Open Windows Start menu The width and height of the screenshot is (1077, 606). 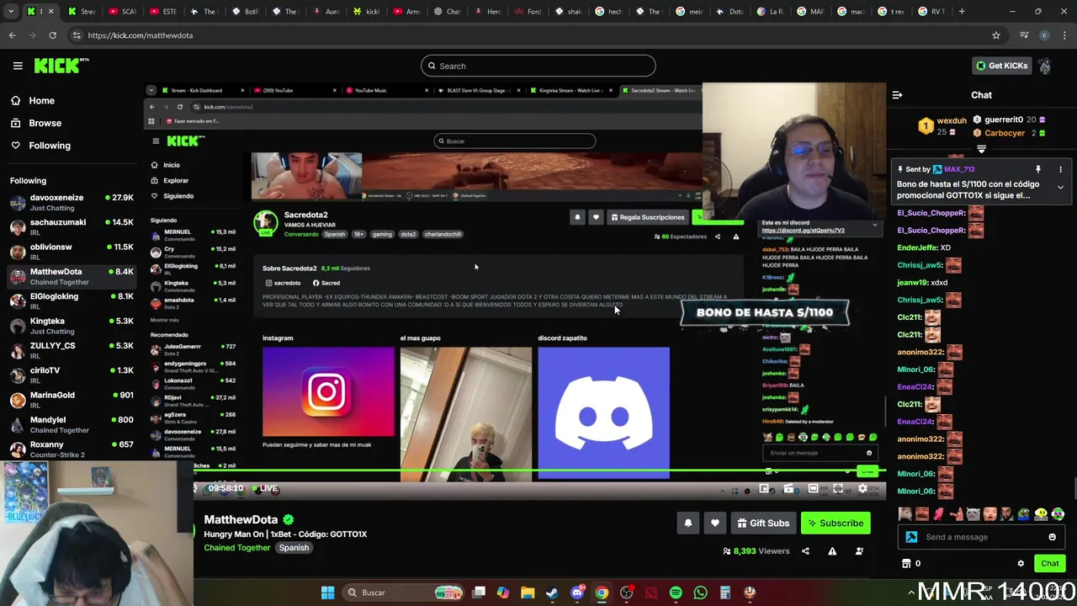tap(327, 593)
